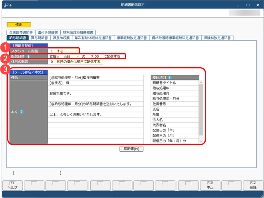The width and height of the screenshot is (264, 198).
Task: Click info icon next to 差込項目 header
Action: click(170, 78)
